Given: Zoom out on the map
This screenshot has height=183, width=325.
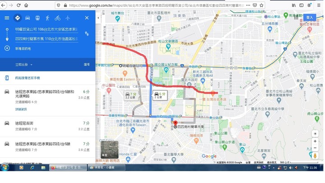Looking at the screenshot, I should 315,148.
